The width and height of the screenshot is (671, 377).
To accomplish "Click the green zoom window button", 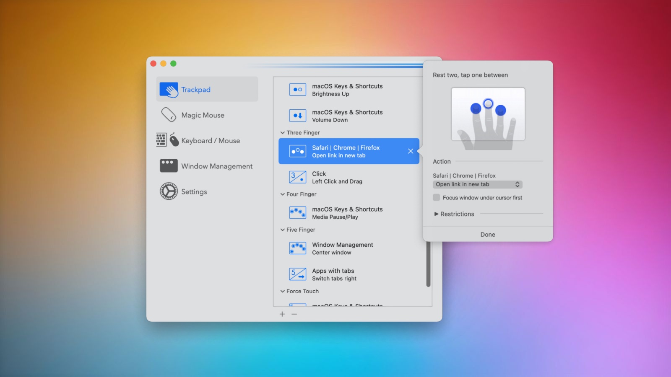I will coord(173,64).
